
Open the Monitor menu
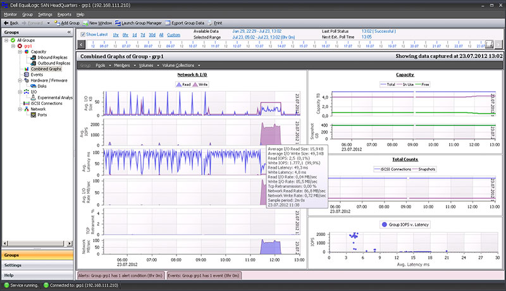click(x=10, y=15)
